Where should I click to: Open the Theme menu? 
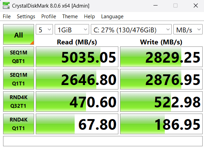point(70,17)
